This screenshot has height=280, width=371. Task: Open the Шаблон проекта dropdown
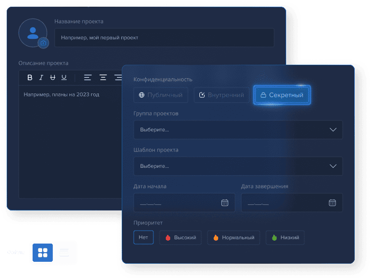click(x=238, y=166)
